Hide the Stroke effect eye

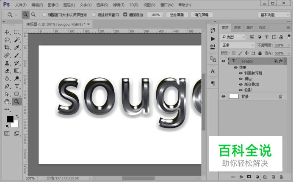240,79
